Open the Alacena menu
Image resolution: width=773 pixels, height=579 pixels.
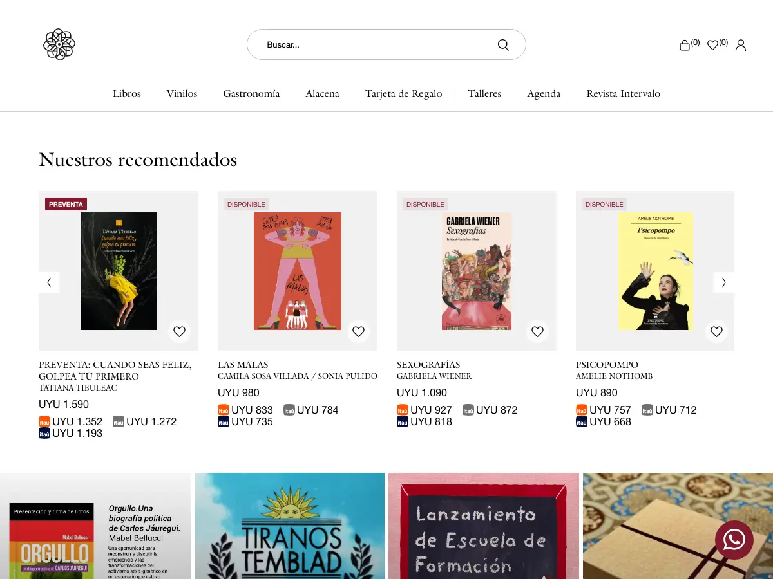322,94
